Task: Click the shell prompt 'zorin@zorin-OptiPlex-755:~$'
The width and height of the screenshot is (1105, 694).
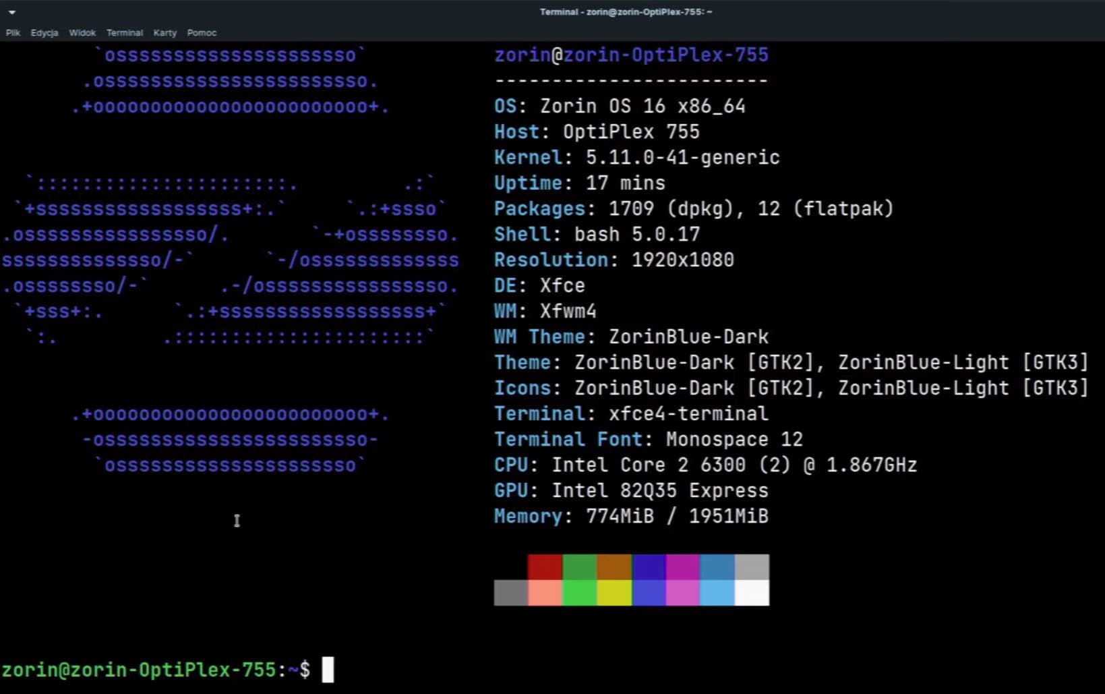Action: click(x=156, y=670)
